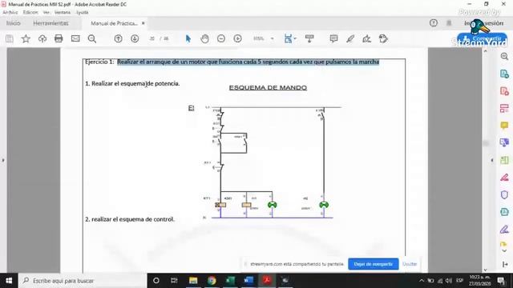Go to the previous page arrow
The image size is (513, 288).
[118, 39]
